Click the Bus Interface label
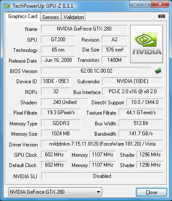The height and width of the screenshot is (201, 172). coord(87,92)
